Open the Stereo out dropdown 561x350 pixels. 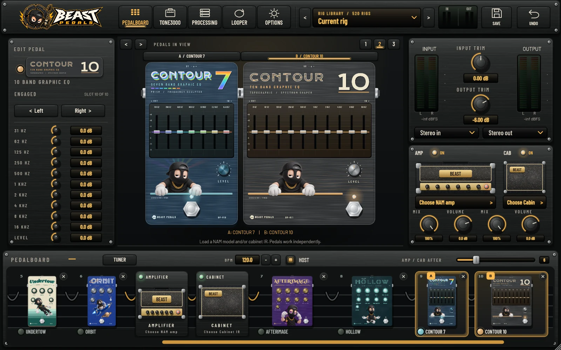tap(515, 133)
